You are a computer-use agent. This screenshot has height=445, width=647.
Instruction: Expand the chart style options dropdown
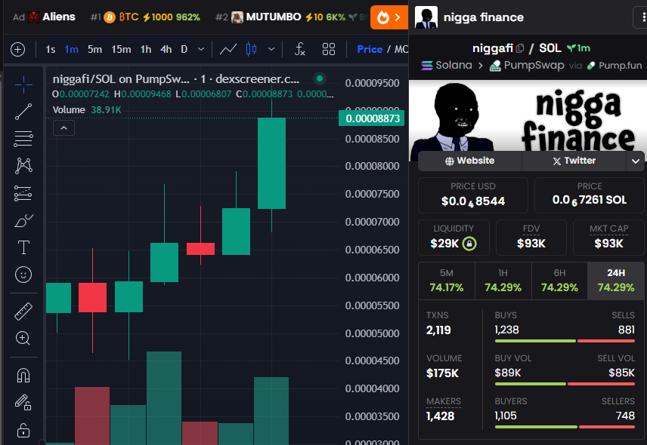click(271, 49)
